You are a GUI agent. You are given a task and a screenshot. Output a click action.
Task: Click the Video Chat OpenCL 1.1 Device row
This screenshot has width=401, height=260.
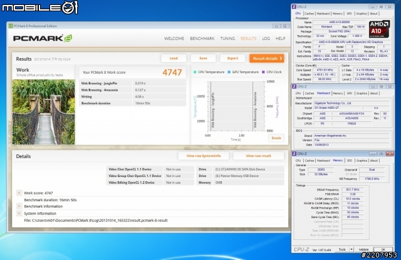coord(150,169)
